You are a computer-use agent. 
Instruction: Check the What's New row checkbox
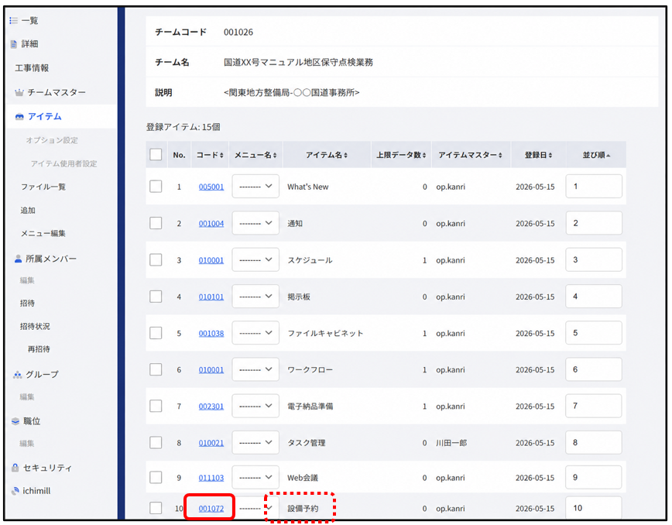[156, 187]
